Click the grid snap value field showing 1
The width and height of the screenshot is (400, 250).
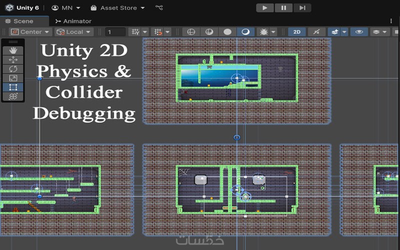coord(115,32)
